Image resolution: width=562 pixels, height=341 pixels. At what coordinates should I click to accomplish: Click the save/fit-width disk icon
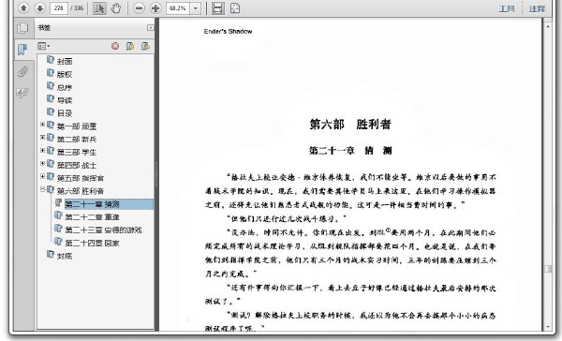(x=218, y=7)
